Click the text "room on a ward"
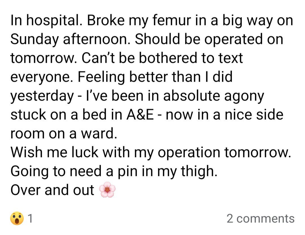The image size is (305, 235). [x=63, y=134]
